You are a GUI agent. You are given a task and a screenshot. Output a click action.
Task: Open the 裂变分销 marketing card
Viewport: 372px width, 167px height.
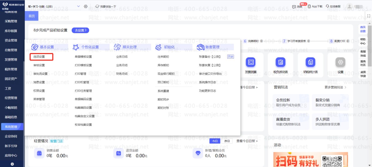[330, 102]
